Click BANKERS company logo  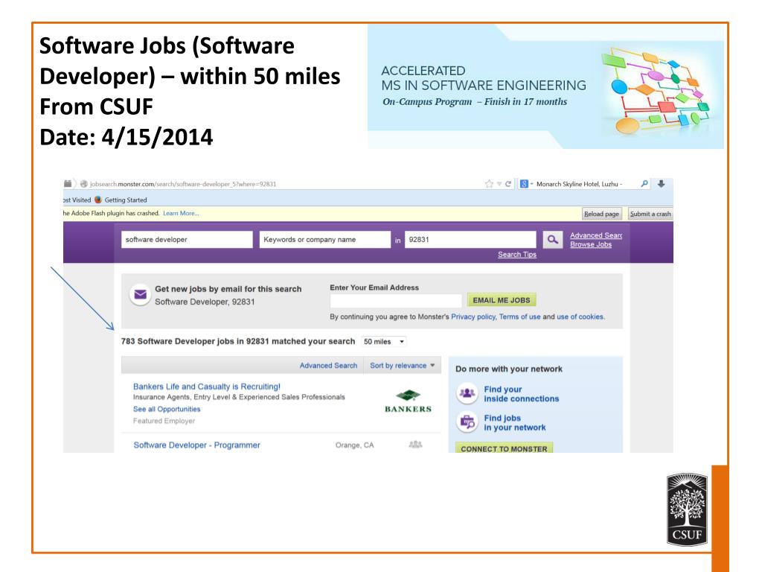408,401
